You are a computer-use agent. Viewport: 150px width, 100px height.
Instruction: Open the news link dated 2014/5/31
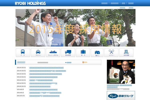click(44, 96)
